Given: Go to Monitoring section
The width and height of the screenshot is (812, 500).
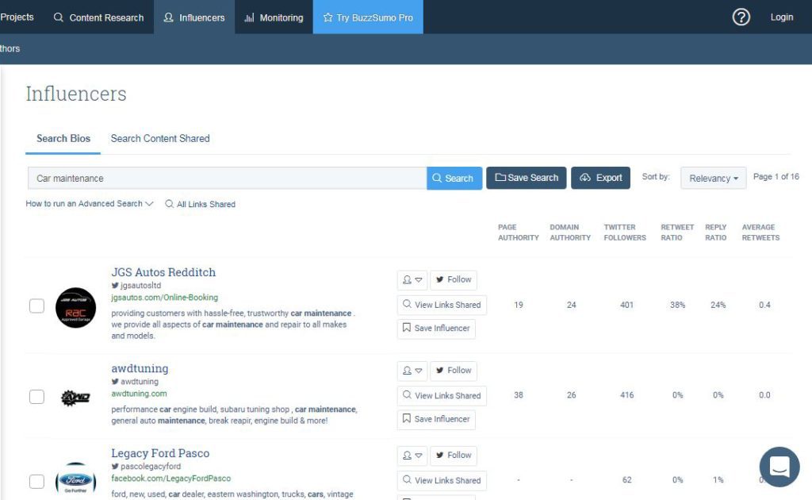Looking at the screenshot, I should point(274,17).
